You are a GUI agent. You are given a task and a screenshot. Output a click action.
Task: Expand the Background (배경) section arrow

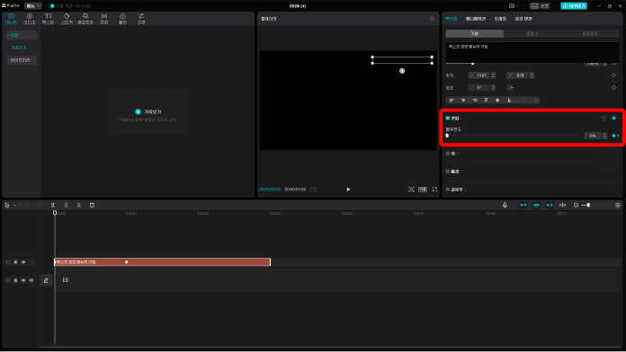tap(462, 172)
